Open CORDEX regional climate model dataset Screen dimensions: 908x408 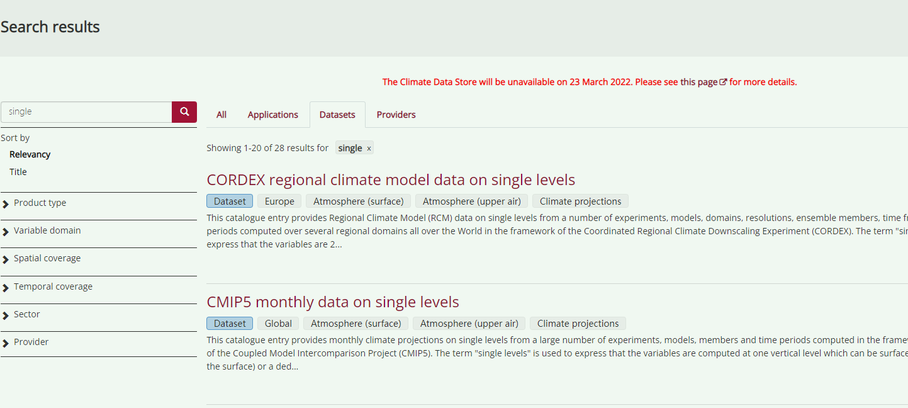click(x=391, y=180)
